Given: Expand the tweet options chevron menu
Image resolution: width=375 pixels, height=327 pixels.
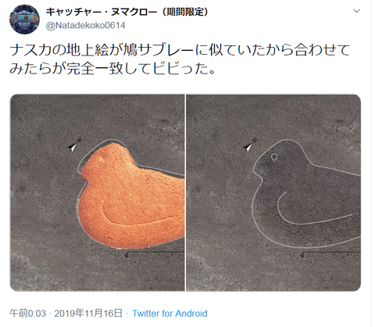Looking at the screenshot, I should pyautogui.click(x=356, y=11).
